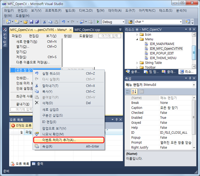
Task: Open the Undo history dropdown arrow
Action: pos(68,22)
